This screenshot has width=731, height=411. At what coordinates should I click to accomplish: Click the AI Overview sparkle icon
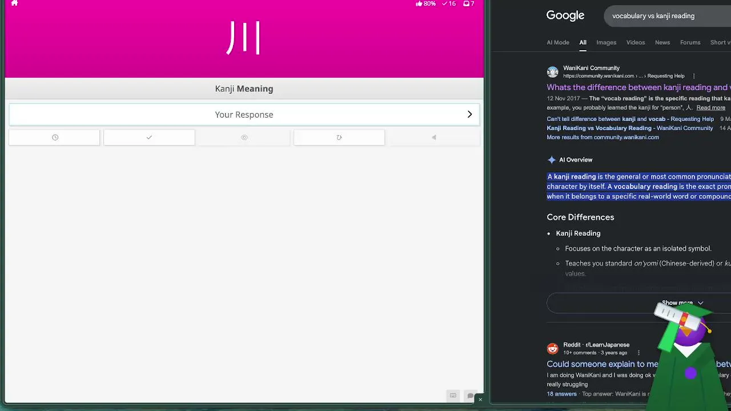pos(551,160)
